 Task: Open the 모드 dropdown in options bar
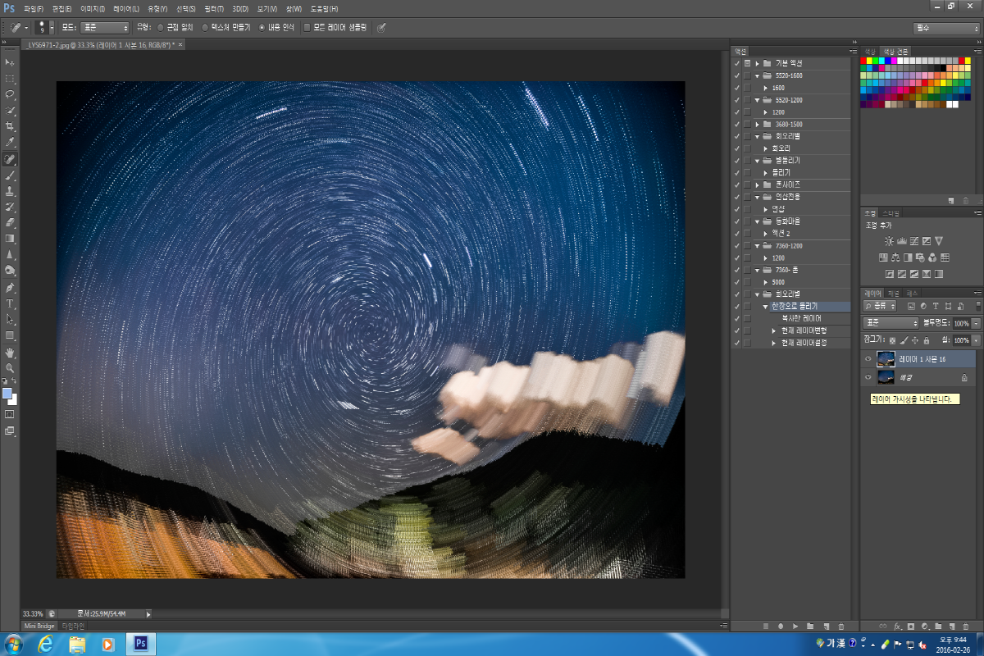pyautogui.click(x=104, y=27)
